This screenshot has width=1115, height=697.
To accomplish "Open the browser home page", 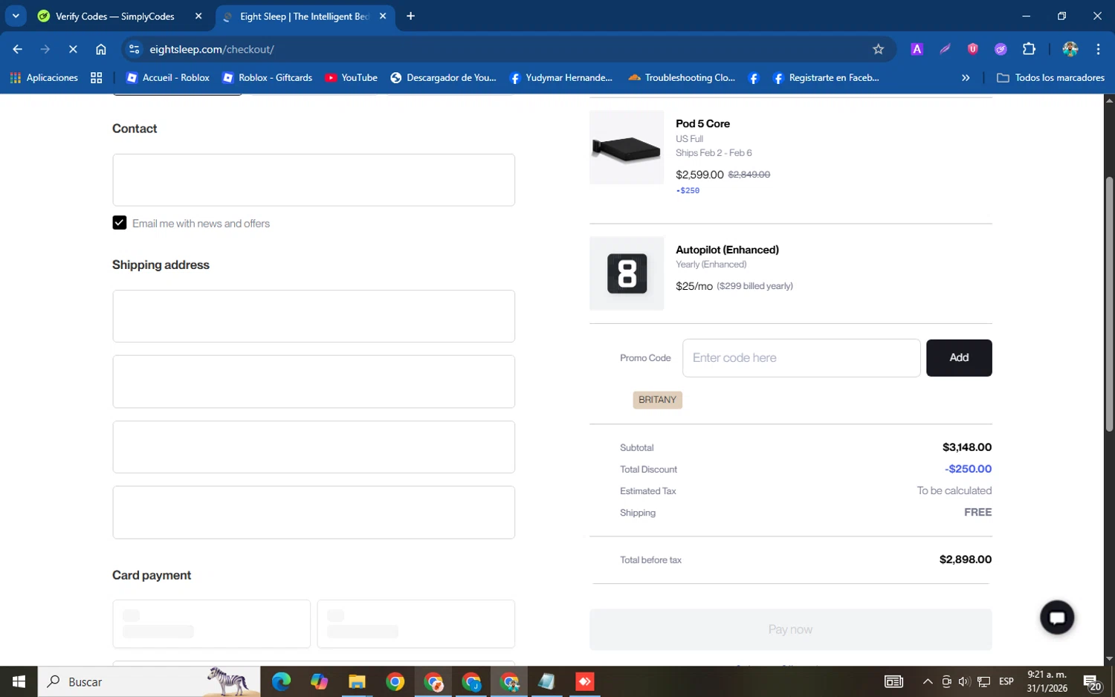I will click(101, 49).
